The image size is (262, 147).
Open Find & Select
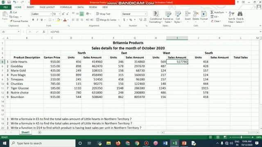[240, 17]
